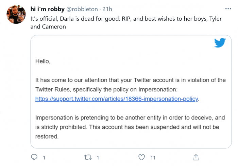Retweet this post using the arrows icon

click(88, 157)
